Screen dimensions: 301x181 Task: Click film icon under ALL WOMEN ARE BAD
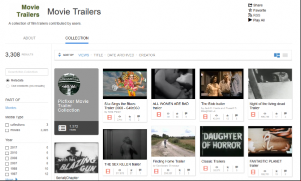[x=159, y=115]
